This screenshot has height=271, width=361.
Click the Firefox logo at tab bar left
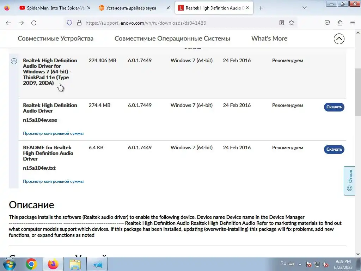tap(7, 8)
